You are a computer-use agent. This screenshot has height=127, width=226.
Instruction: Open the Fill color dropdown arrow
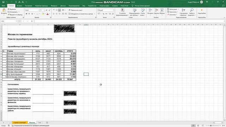tap(45, 14)
